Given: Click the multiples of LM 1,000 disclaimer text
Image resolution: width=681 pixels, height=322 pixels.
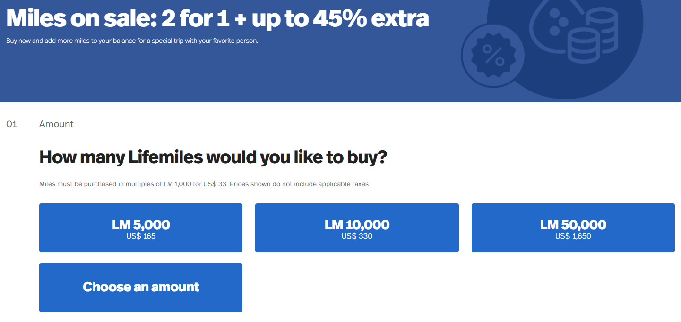Looking at the screenshot, I should pos(203,183).
